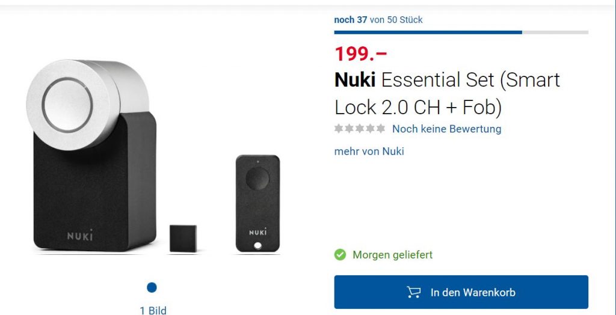Add product with In den Warenkorb button

pos(461,292)
